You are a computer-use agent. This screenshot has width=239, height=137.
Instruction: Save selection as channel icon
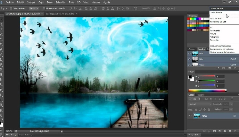coord(224,68)
